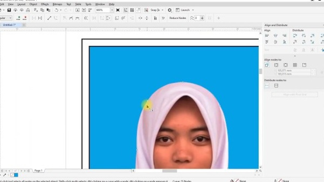This screenshot has width=324, height=182.
Task: Click Align bottom icon in Align panel
Action: point(284,42)
